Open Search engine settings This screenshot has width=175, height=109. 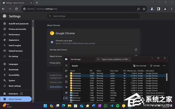point(16,46)
